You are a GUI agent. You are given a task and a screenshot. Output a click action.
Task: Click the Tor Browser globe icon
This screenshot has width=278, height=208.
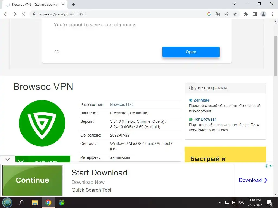click(x=191, y=119)
